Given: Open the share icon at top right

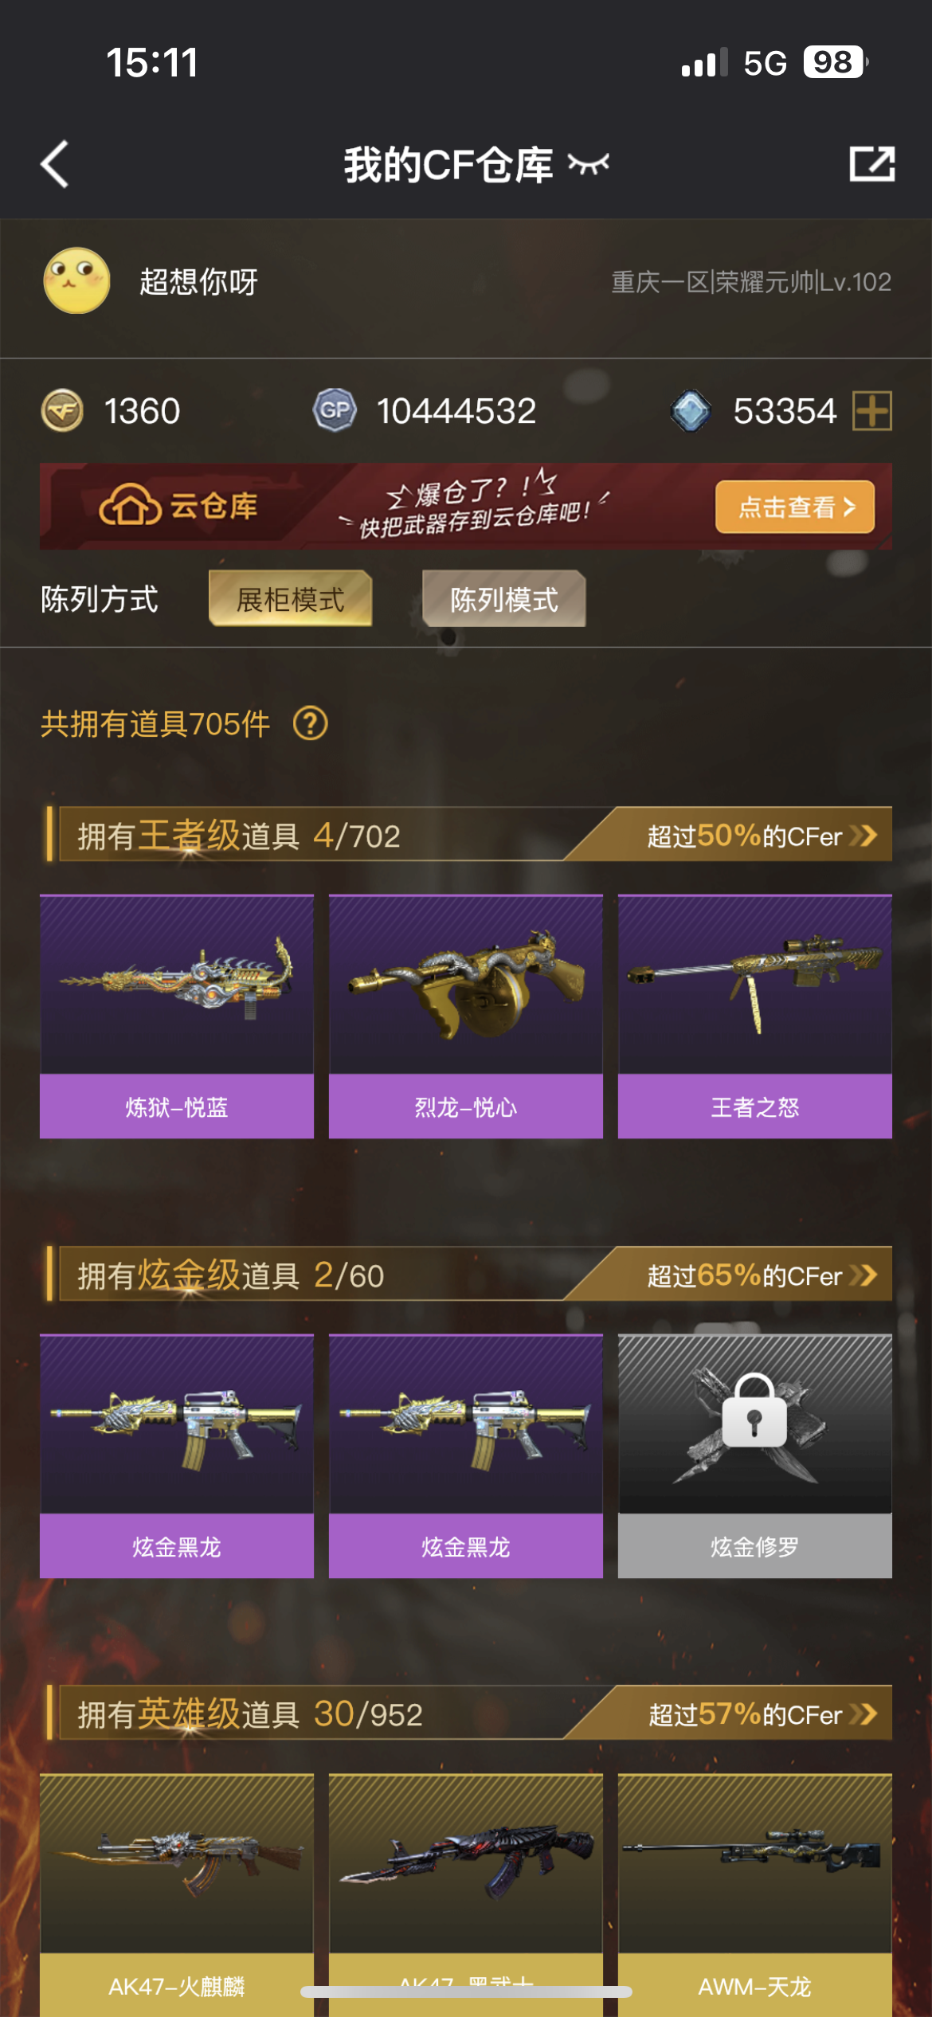Looking at the screenshot, I should (871, 164).
